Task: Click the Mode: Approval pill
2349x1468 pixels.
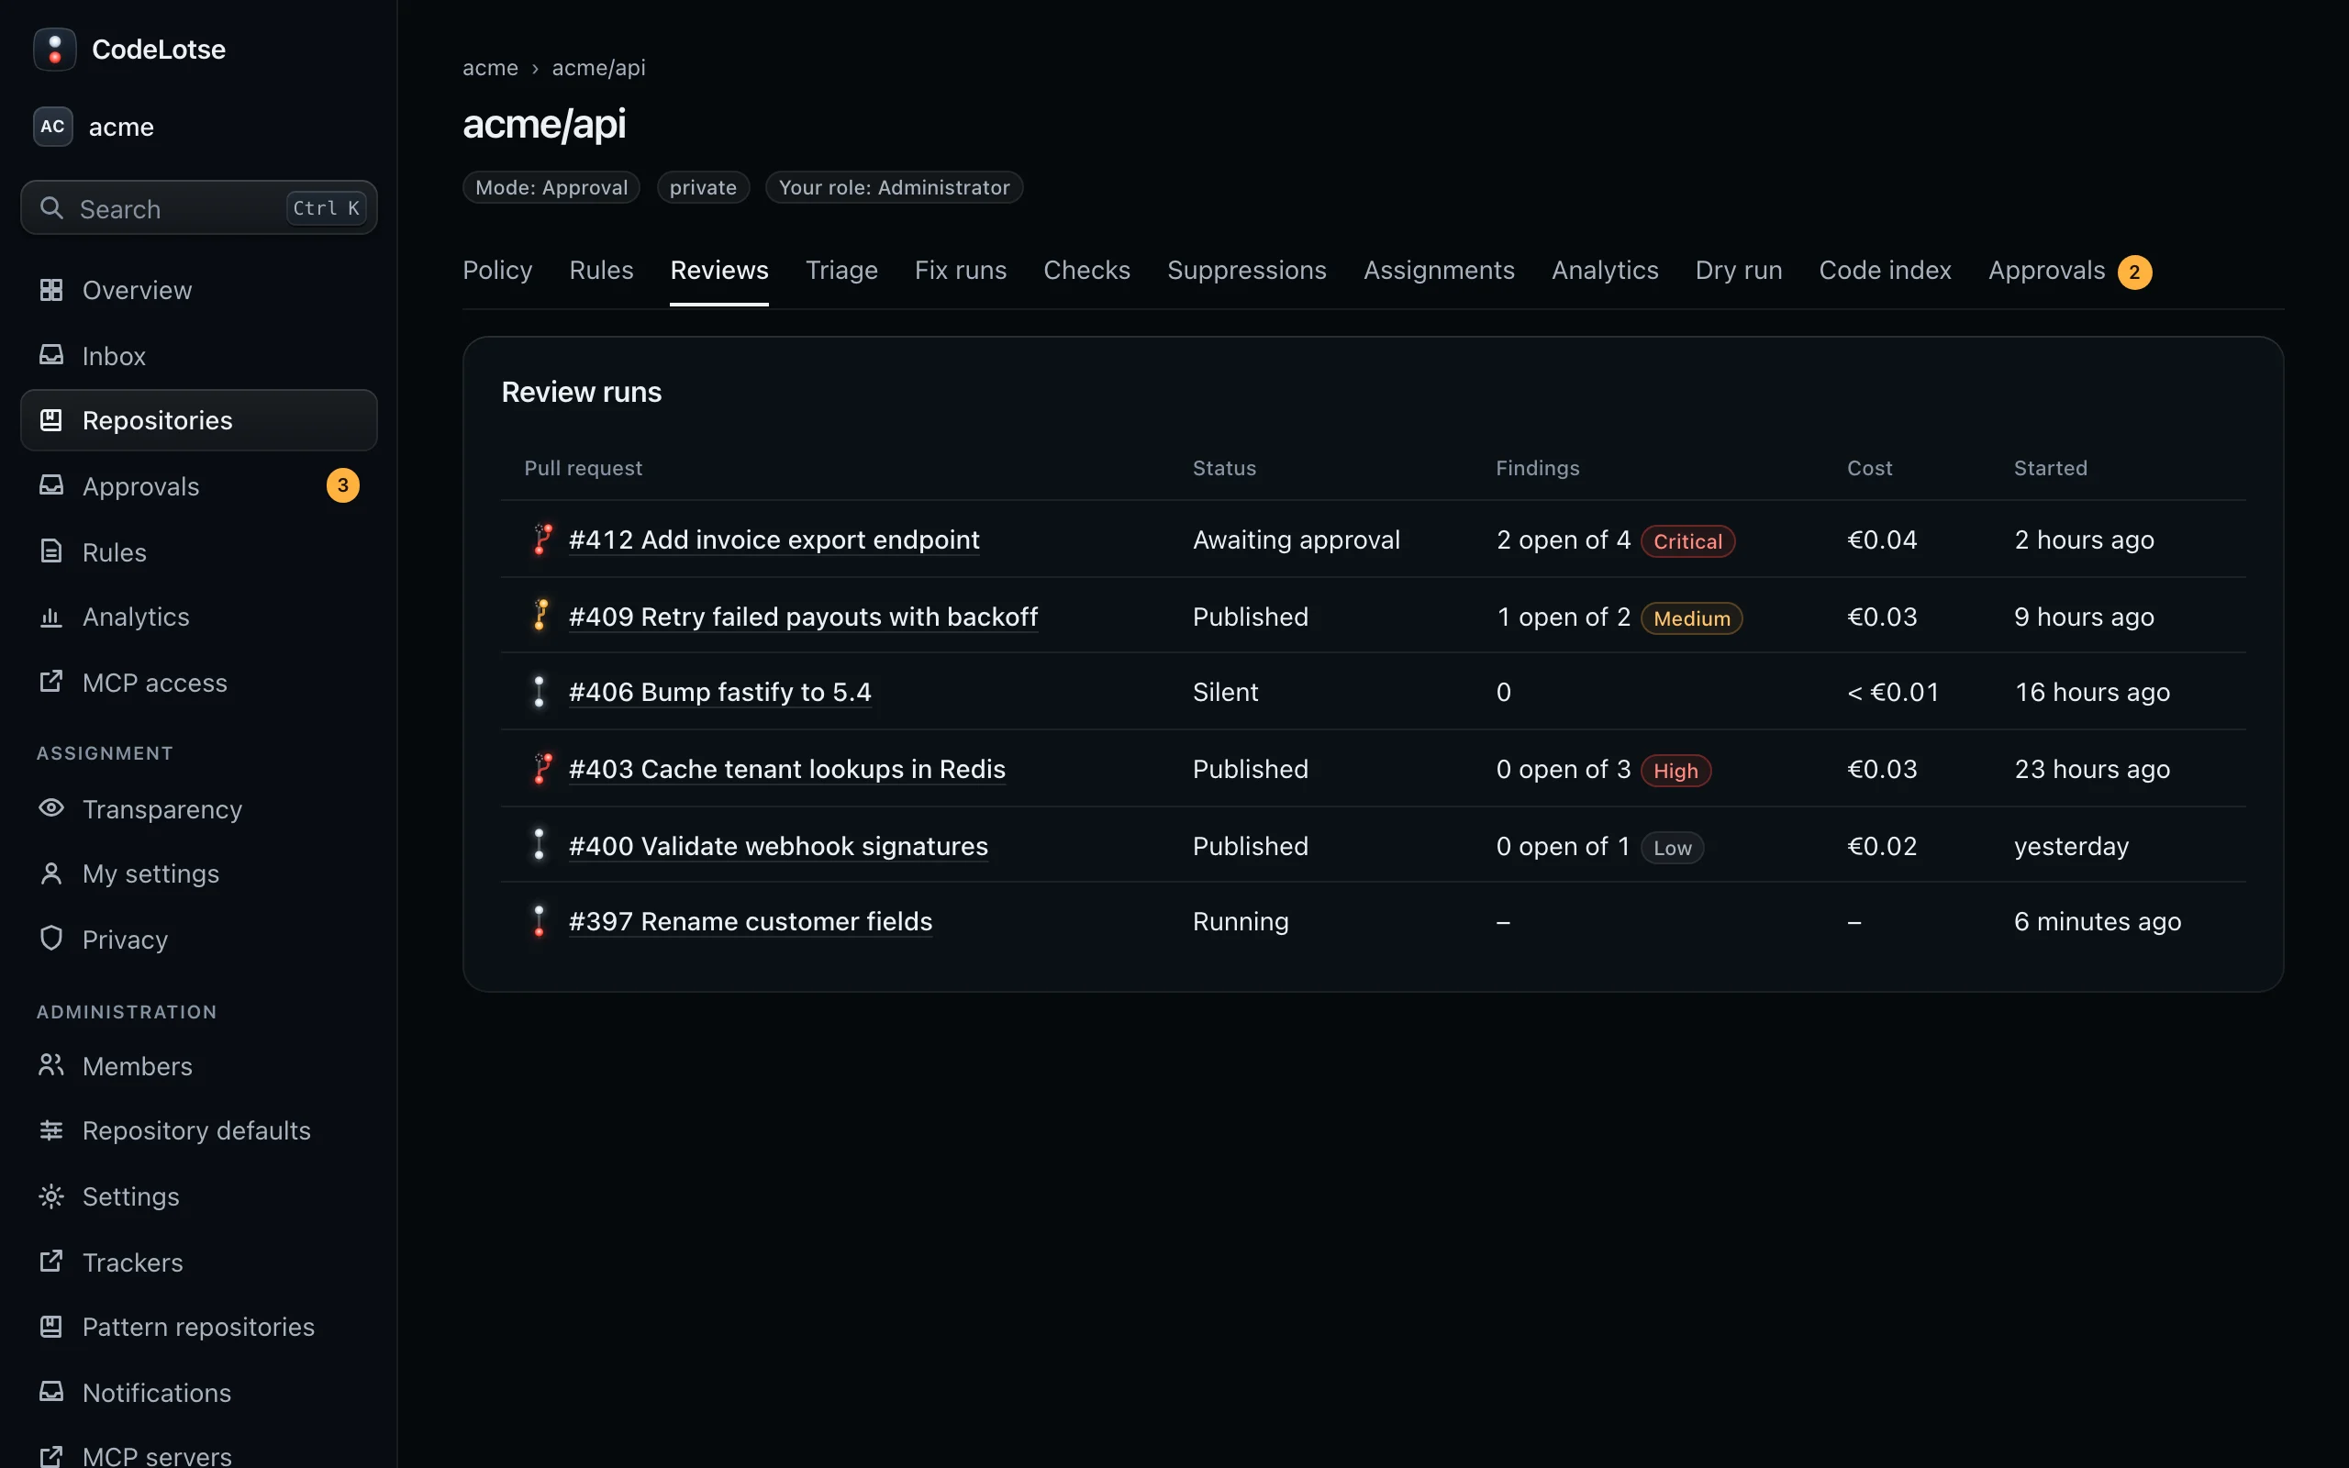Action: point(551,187)
